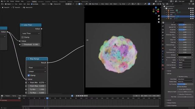Click the Camera object icon in outliner
The image size is (195, 109).
168,11
